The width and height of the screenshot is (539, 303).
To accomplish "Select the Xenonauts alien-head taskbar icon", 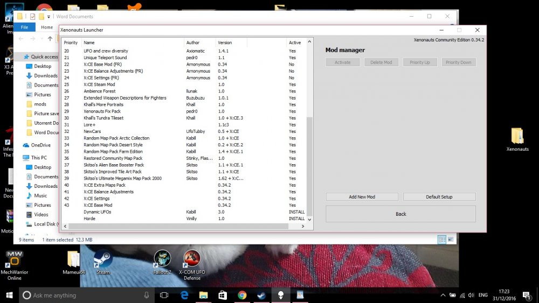I will point(280,295).
